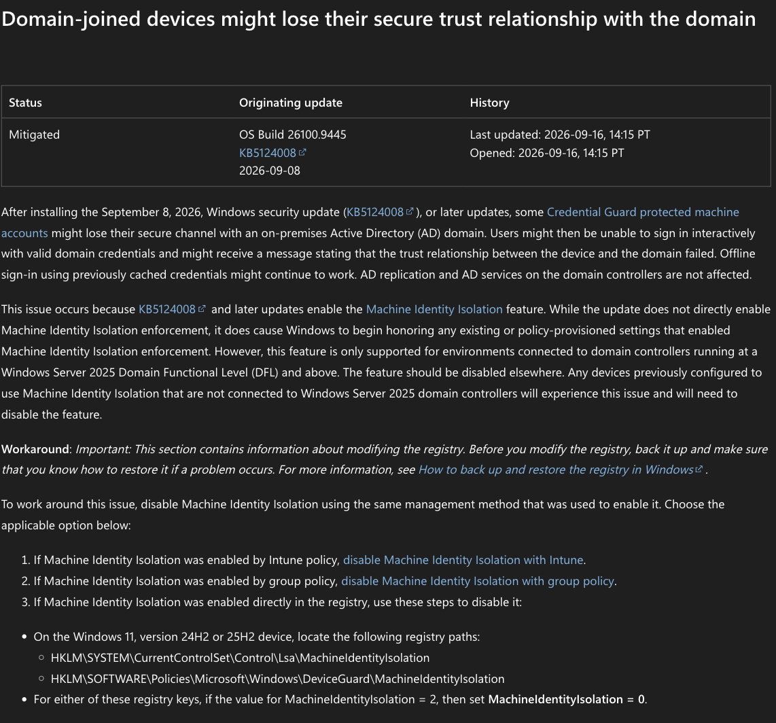
Task: Click the external-link icon beside KB5124008 in the table
Action: click(x=302, y=152)
